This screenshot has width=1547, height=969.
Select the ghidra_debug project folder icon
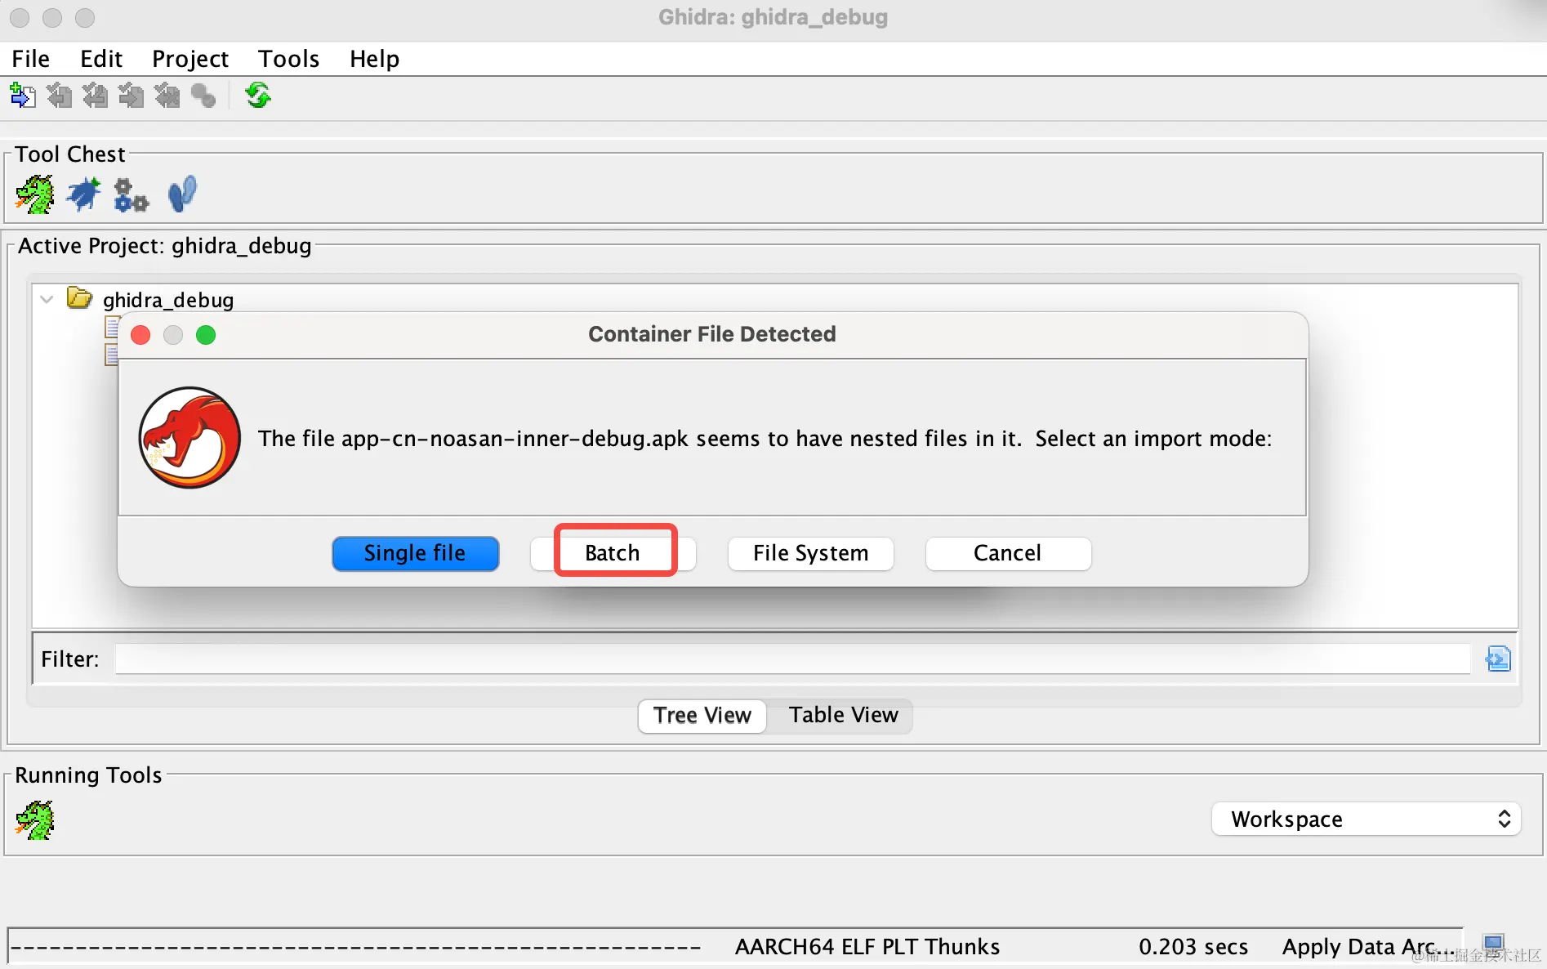[x=79, y=297]
